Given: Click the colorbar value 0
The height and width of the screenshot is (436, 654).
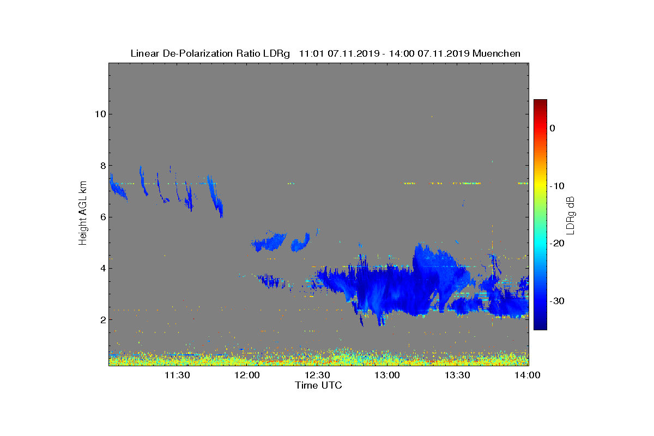Looking at the screenshot, I should point(552,128).
